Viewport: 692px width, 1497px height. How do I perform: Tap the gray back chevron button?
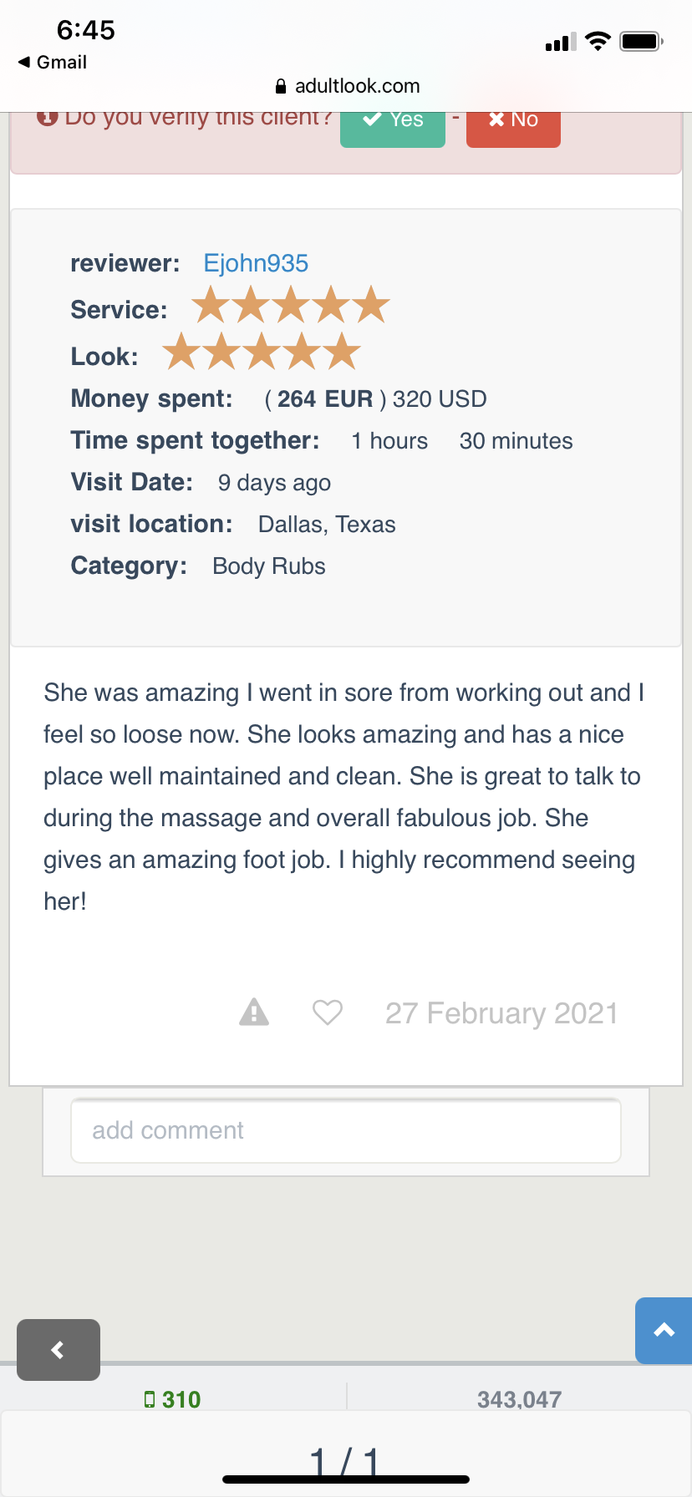point(59,1349)
